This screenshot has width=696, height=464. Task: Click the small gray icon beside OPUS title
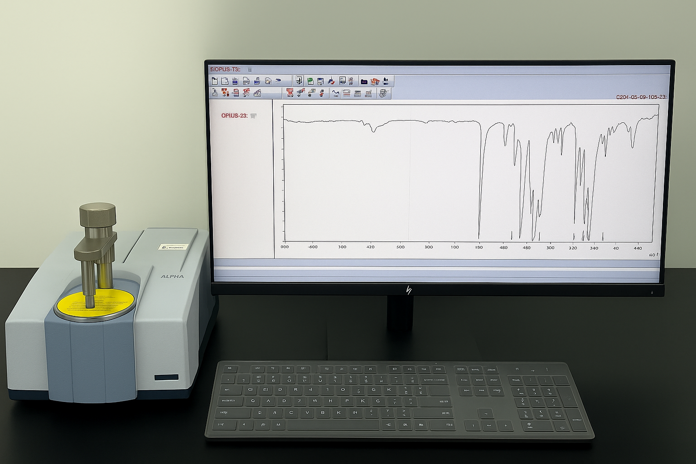250,69
